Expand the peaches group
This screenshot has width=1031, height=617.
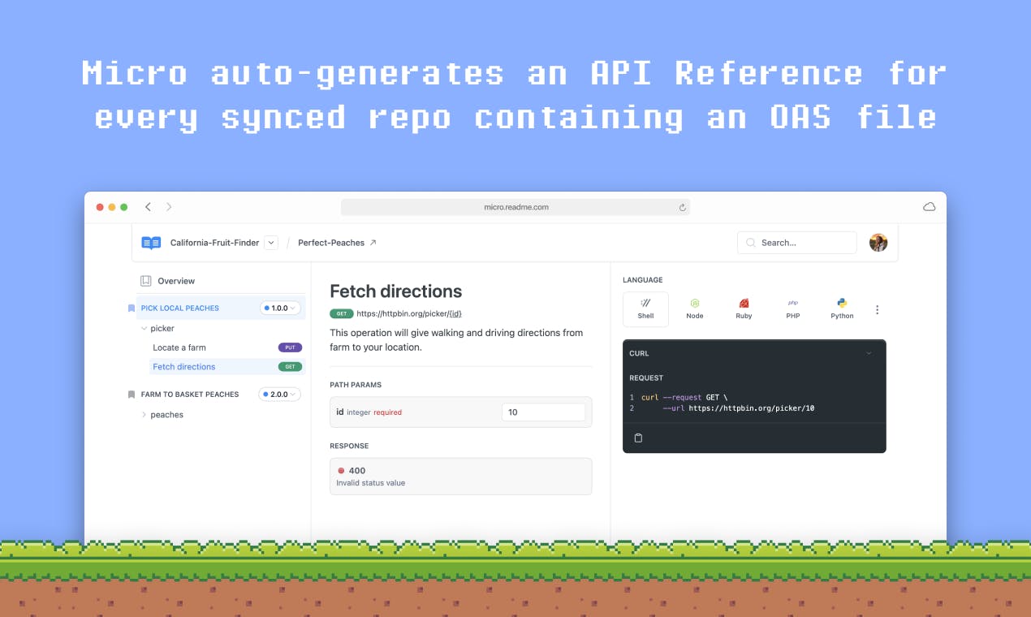coord(145,415)
